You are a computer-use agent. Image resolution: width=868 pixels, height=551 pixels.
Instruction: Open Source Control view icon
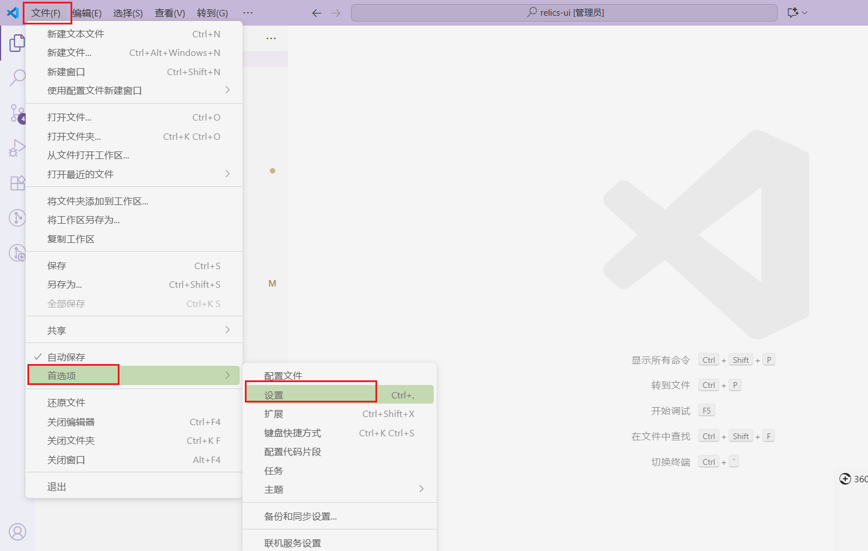pos(17,114)
